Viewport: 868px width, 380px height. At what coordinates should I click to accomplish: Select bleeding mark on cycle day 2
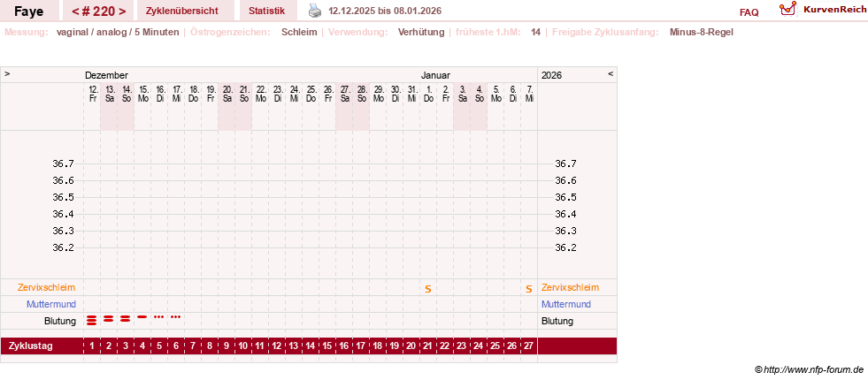coord(109,318)
